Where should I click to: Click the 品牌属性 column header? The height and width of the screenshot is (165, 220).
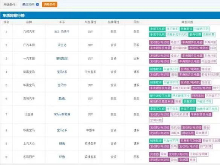[x=113, y=22]
